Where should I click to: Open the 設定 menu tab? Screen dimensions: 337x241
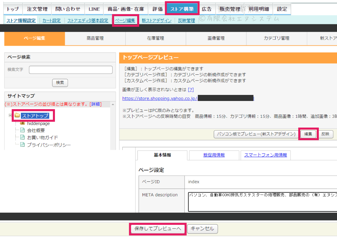pos(282,9)
